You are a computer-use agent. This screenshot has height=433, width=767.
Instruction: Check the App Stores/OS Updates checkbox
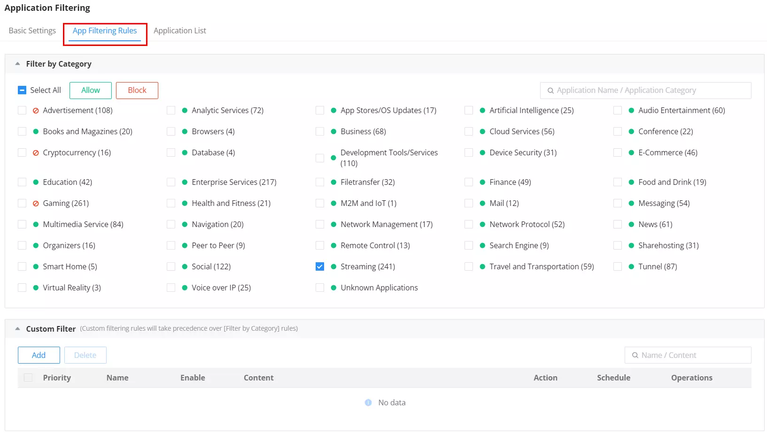point(320,110)
